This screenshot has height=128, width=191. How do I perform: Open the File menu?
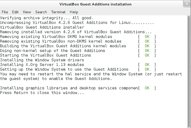(x=5, y=12)
